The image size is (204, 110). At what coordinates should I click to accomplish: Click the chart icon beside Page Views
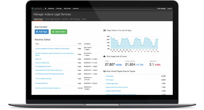coord(104,30)
